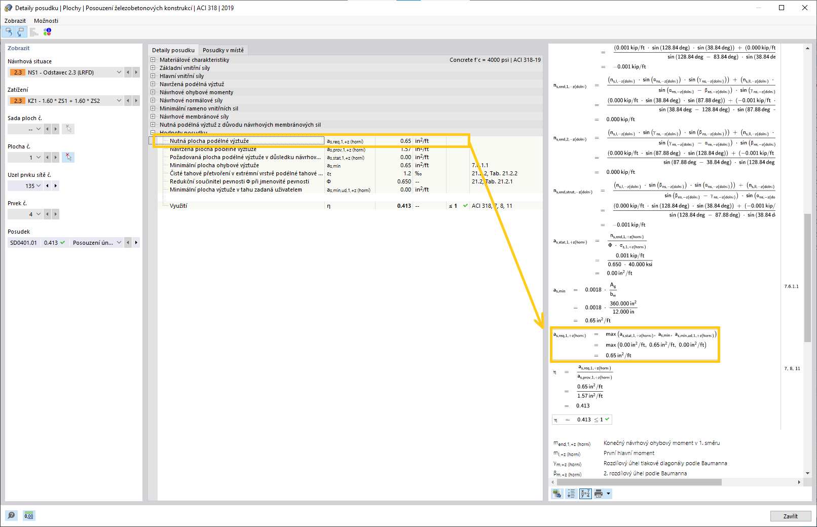Screen dimensions: 817x527
Task: Toggle the x/y=7/4 equation display button
Action: (585, 494)
